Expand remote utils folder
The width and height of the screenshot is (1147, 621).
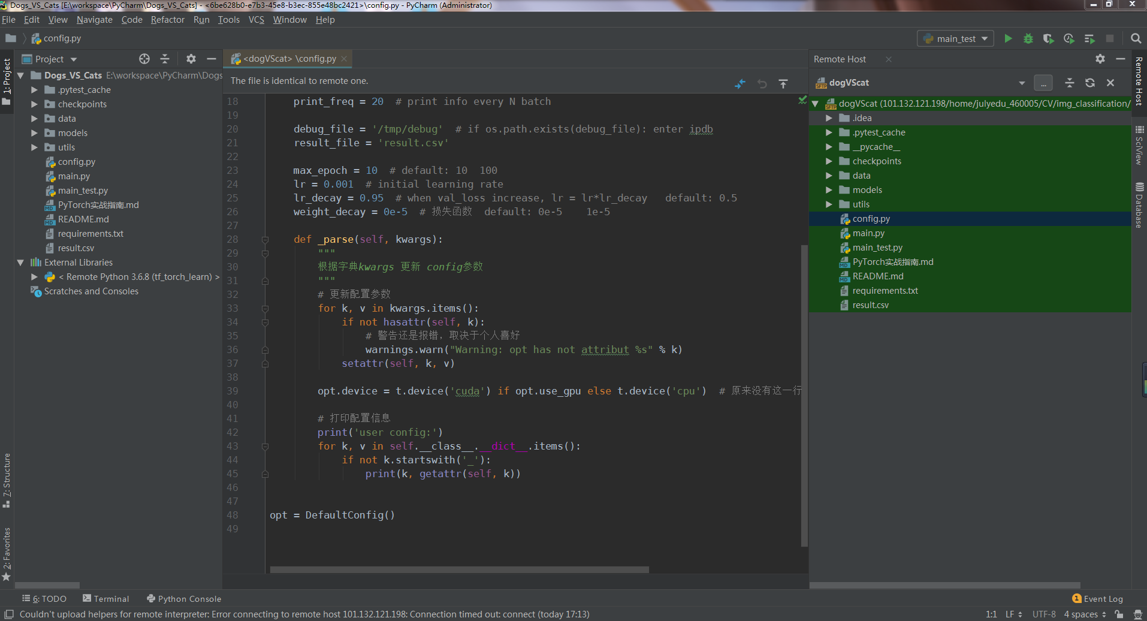click(x=829, y=204)
